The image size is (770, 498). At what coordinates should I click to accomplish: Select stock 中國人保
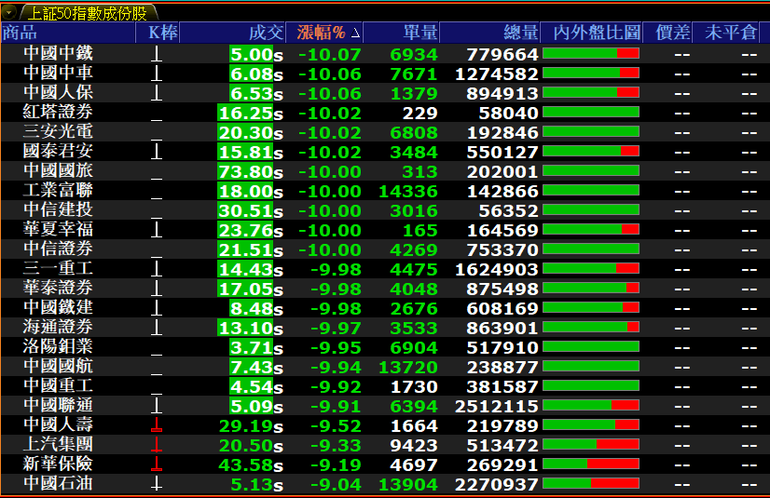[58, 93]
